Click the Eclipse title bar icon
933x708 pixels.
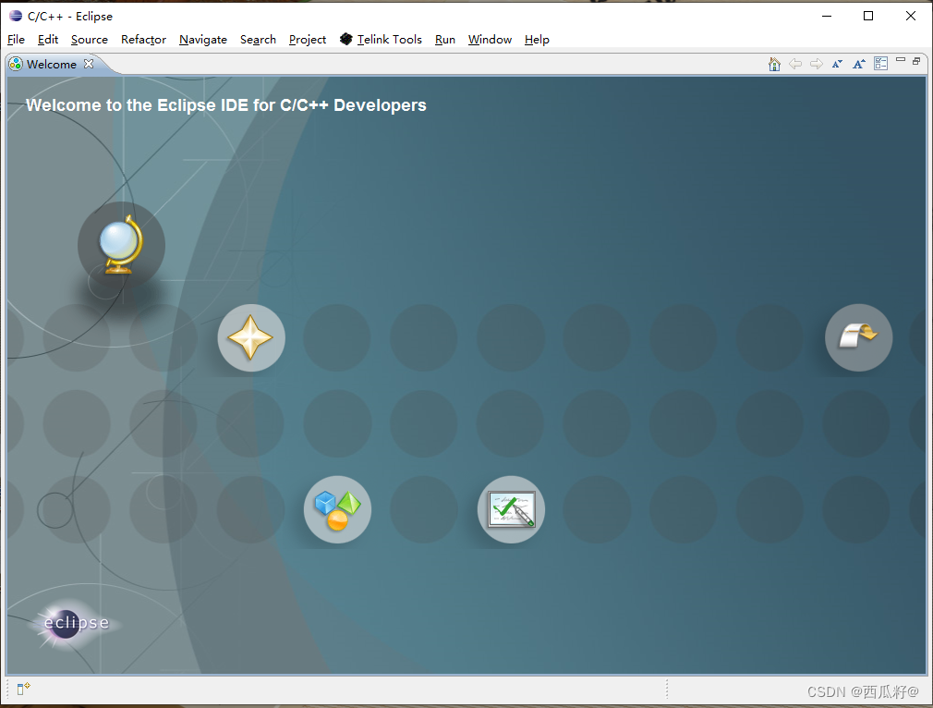tap(16, 16)
